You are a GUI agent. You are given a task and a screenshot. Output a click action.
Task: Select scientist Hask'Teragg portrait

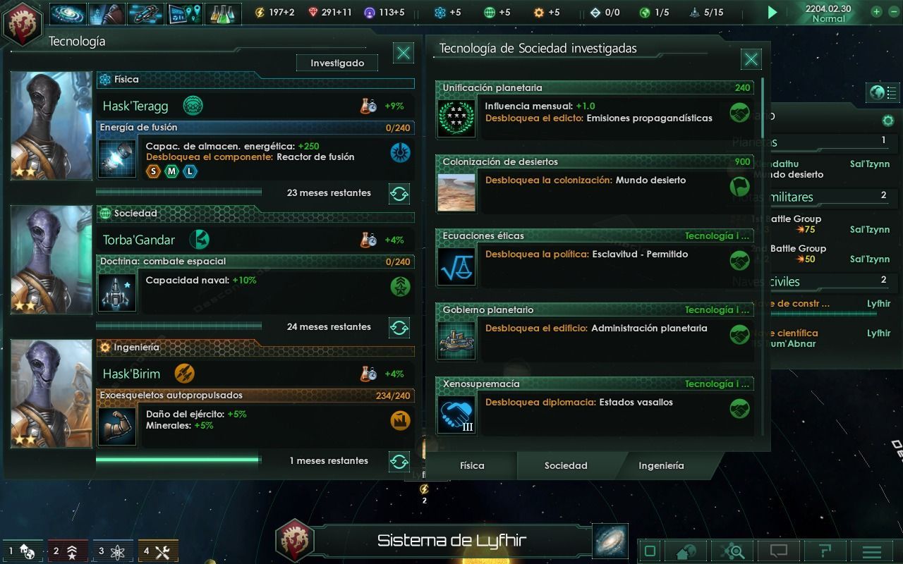[51, 125]
